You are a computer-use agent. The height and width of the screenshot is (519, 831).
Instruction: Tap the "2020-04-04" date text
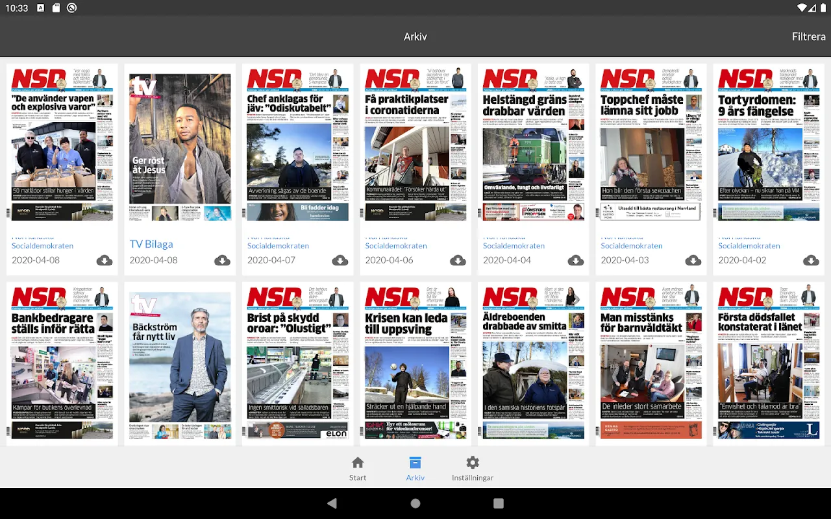click(507, 260)
